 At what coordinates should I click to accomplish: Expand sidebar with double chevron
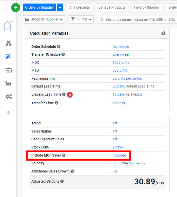click(x=8, y=113)
